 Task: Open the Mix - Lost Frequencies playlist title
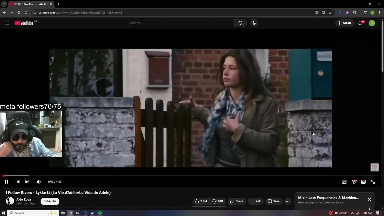[328, 198]
